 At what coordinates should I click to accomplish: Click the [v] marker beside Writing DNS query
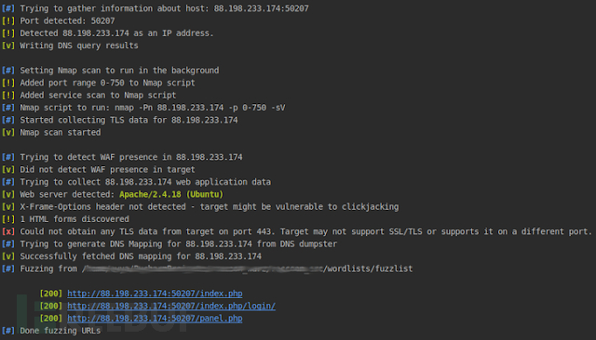click(x=8, y=46)
